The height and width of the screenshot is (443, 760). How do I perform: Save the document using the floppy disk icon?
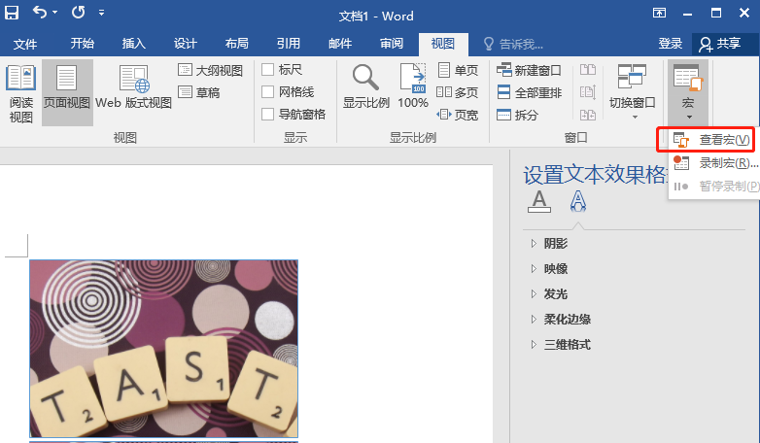coord(12,13)
